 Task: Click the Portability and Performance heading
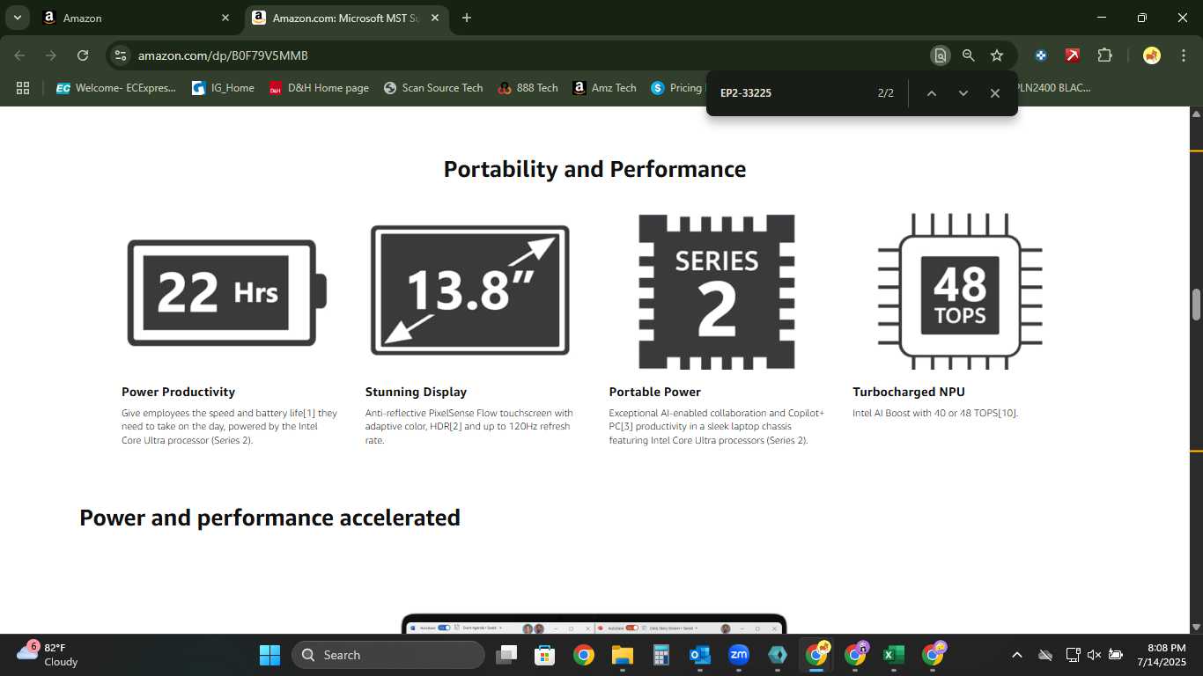594,169
